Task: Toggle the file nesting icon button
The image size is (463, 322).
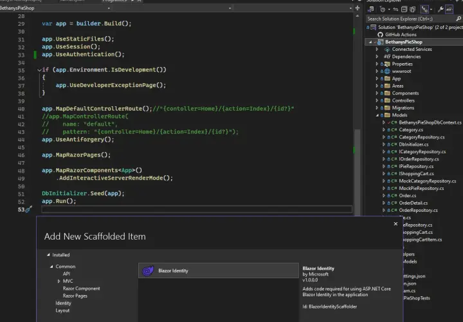Action: (424, 10)
